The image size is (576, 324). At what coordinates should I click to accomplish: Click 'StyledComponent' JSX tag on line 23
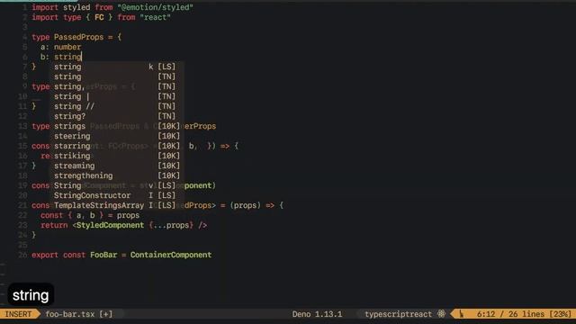(110, 225)
